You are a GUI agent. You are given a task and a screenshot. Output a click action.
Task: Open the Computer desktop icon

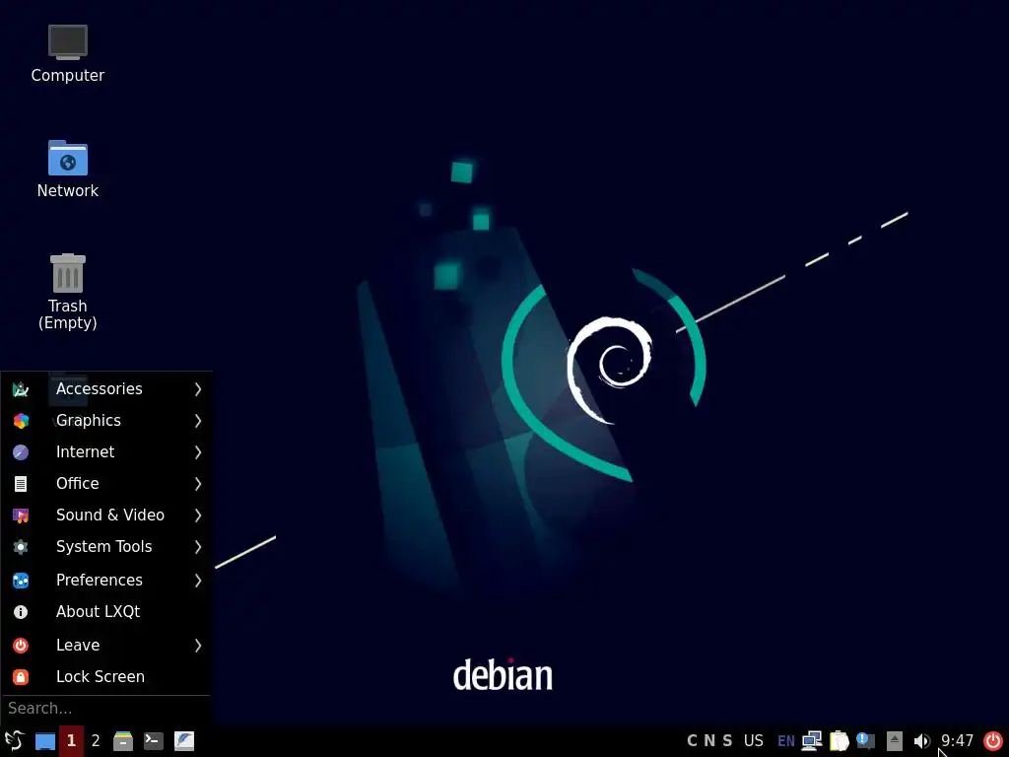68,41
